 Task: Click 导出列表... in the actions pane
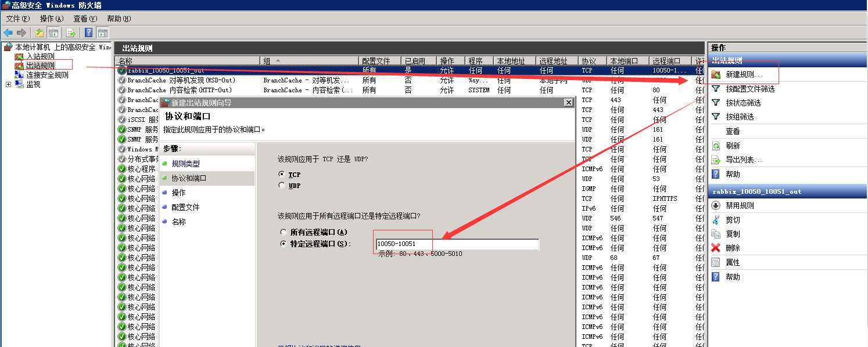pos(744,160)
